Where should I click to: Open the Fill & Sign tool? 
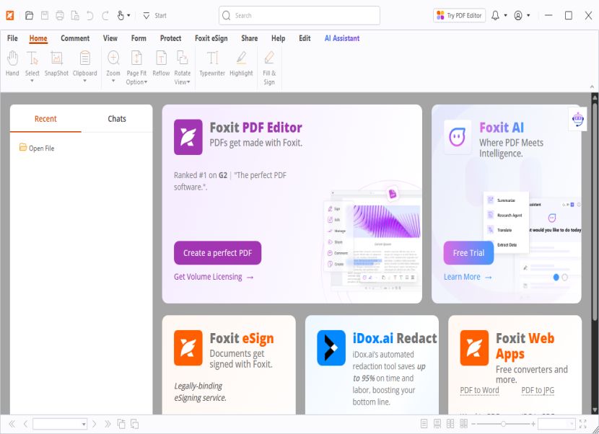point(269,68)
